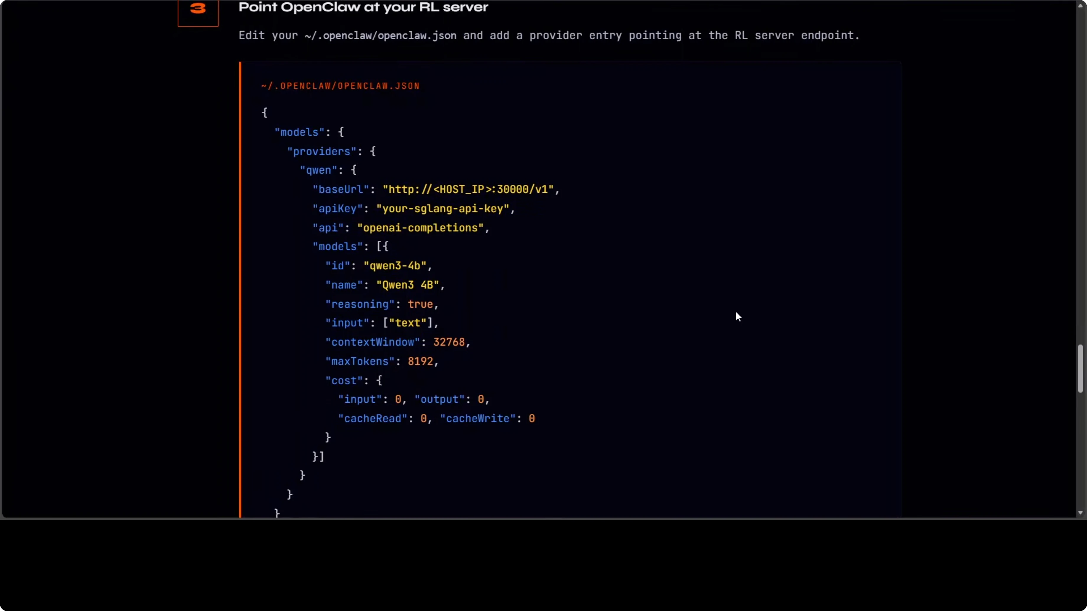This screenshot has width=1087, height=611.
Task: Select the heading Point OpenClaw at your RL server
Action: (363, 8)
